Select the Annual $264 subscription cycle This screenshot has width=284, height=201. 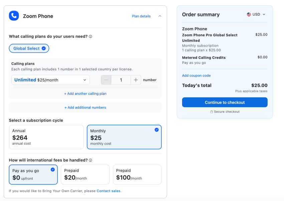click(46, 137)
